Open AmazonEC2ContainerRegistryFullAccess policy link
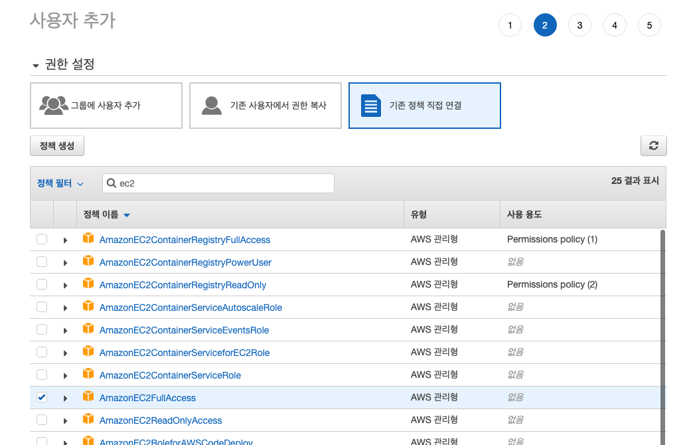689x445 pixels. point(185,240)
